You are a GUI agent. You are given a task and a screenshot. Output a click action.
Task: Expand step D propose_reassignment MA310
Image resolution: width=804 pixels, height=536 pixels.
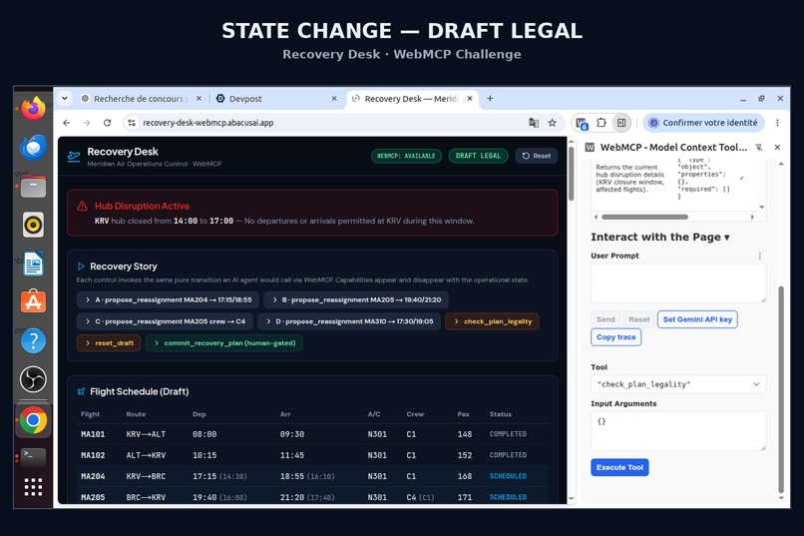(x=349, y=321)
